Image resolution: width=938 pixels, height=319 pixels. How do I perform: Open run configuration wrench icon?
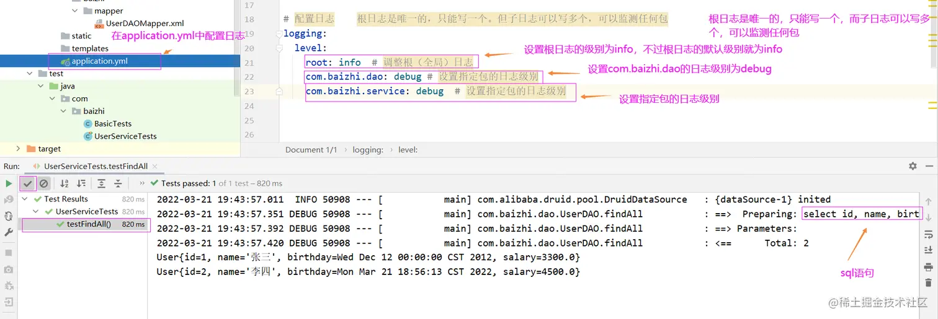(x=9, y=232)
